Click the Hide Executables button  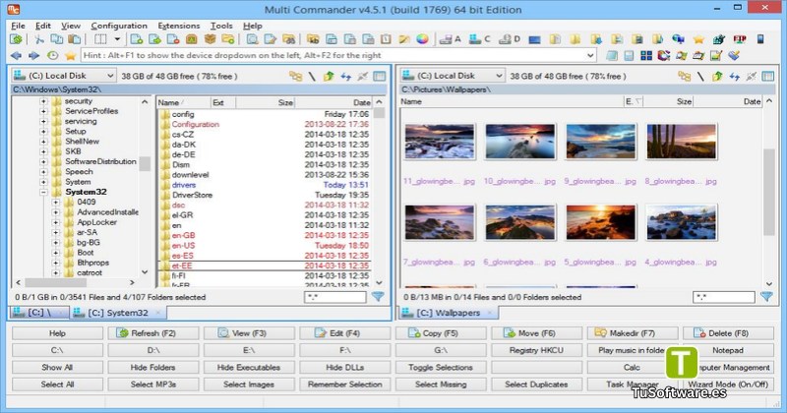249,368
